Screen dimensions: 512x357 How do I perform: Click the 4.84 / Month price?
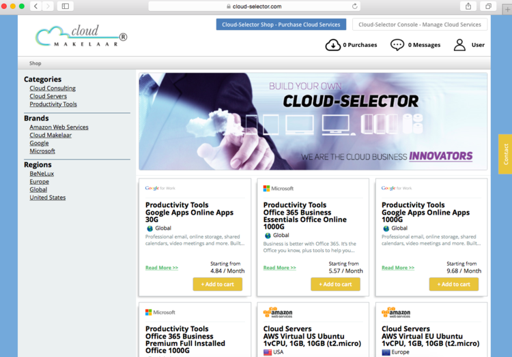point(227,271)
